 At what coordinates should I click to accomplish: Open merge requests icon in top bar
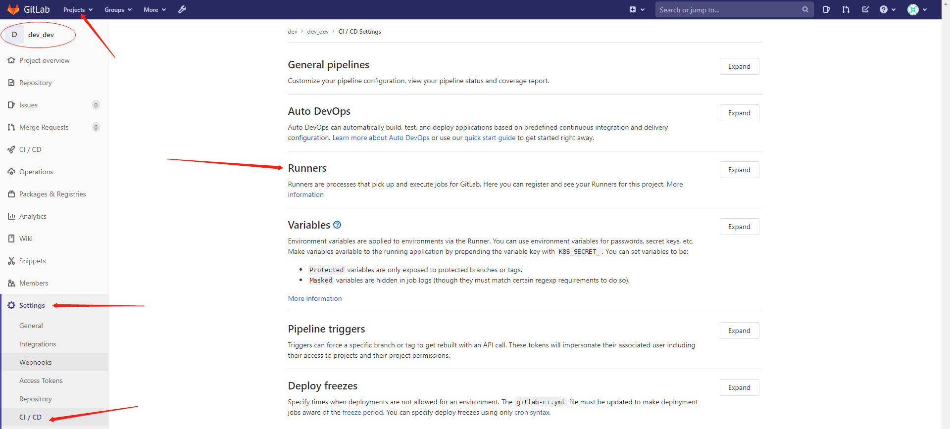click(x=846, y=9)
